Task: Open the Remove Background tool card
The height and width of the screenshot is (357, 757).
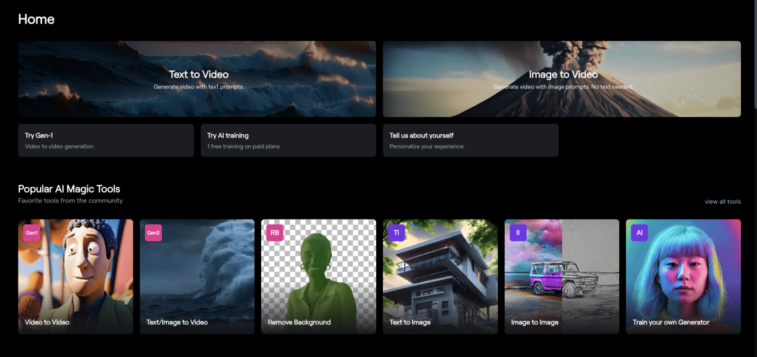Action: 319,277
